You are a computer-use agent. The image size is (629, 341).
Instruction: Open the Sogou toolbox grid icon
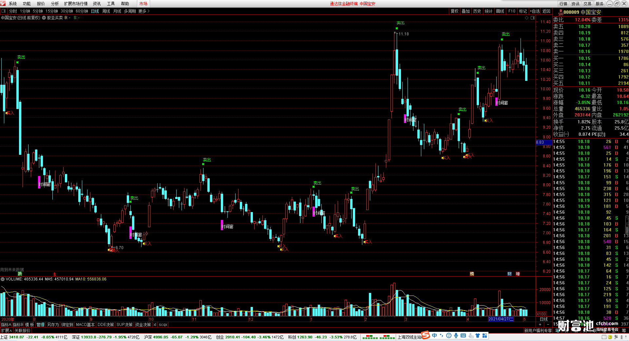(485, 335)
